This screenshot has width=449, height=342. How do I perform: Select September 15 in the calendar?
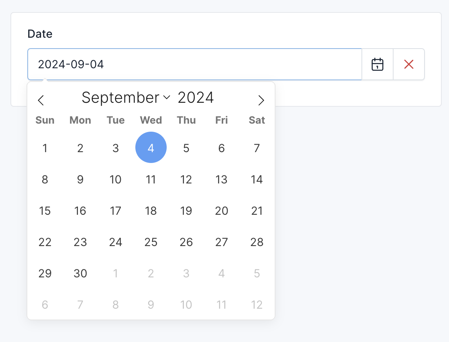(x=45, y=211)
